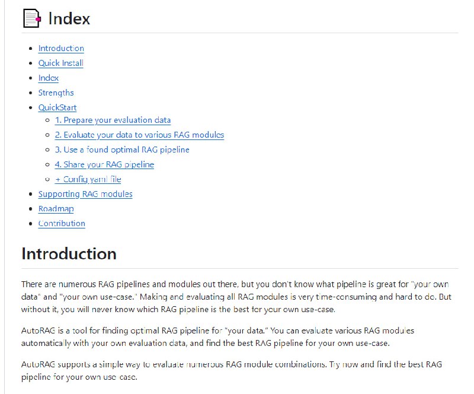Screen dimensions: 474x394
Task: Click paragraph starting "AutoRAG supports a simple way"
Action: click(231, 370)
